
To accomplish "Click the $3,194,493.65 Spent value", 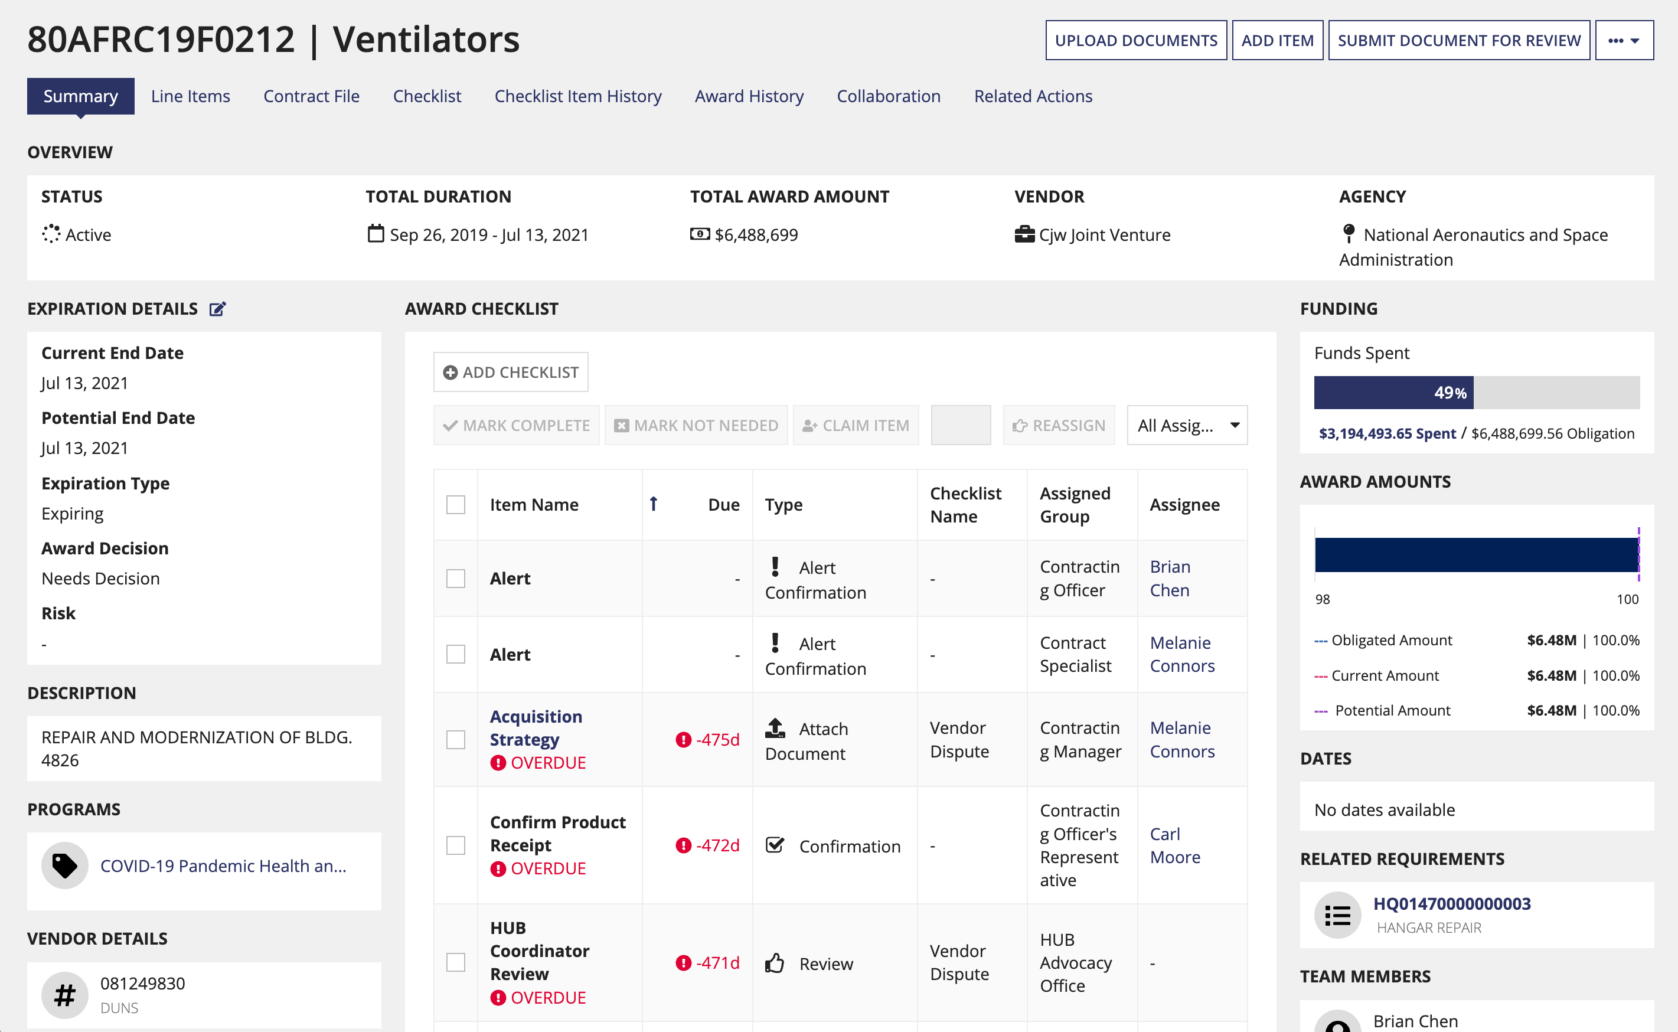I will tap(1388, 434).
